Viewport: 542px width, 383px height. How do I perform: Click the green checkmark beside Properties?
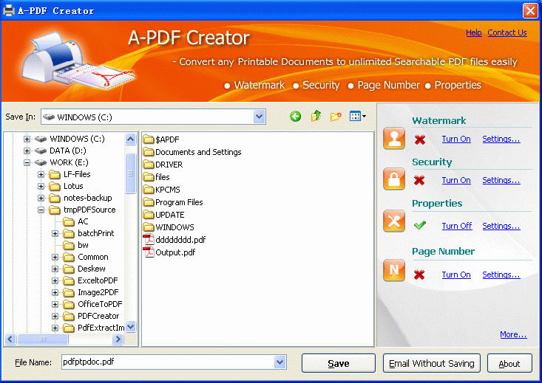click(420, 225)
